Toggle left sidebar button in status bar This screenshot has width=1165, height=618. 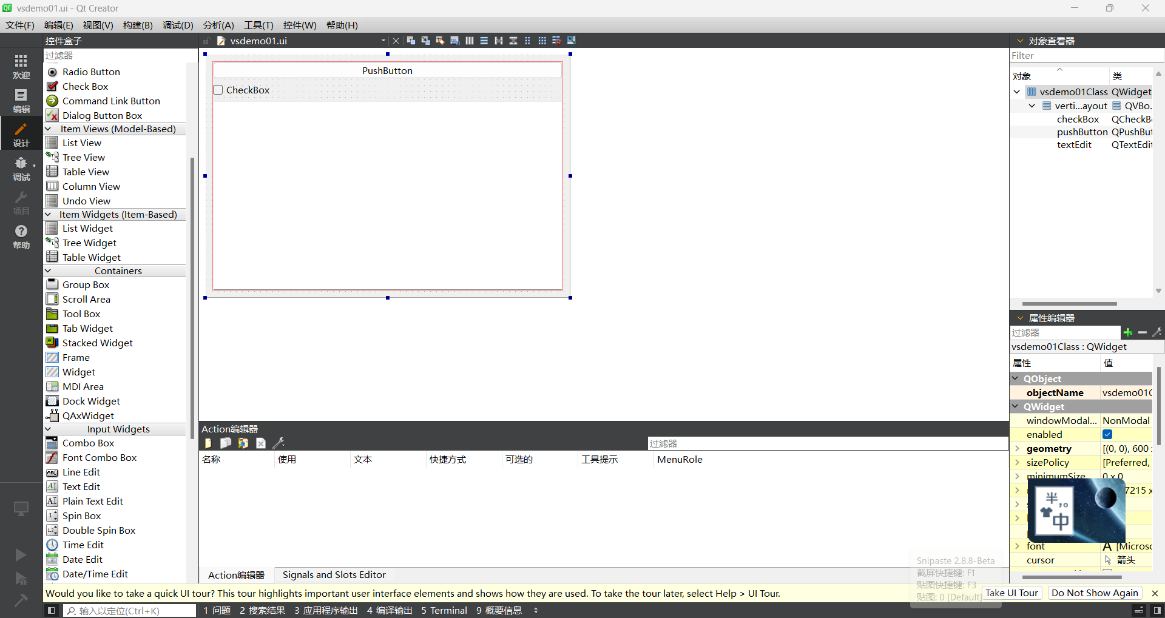pos(52,611)
